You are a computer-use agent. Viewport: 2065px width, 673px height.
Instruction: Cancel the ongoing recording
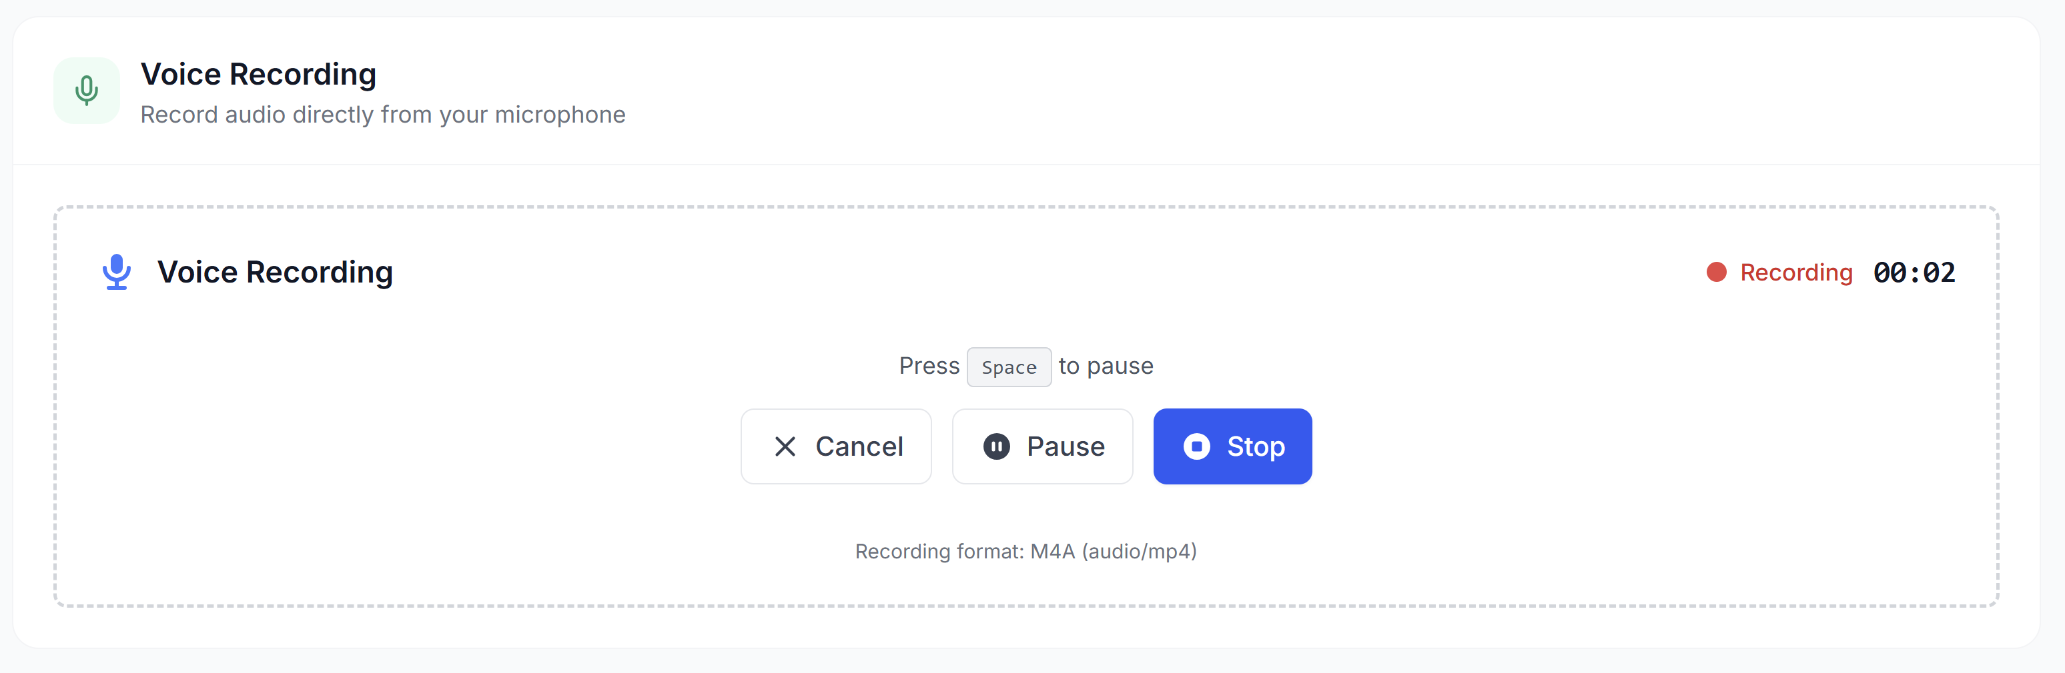836,446
